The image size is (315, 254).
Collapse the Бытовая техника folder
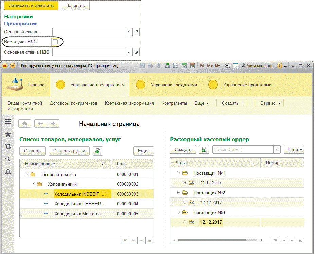coord(27,174)
